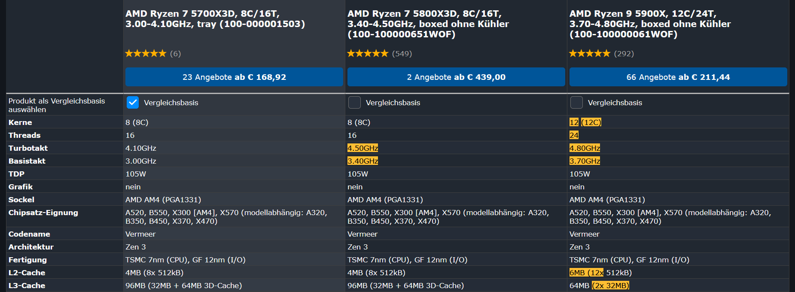Image resolution: width=795 pixels, height=292 pixels.
Task: Click the Basistakt row label
Action: (27, 161)
